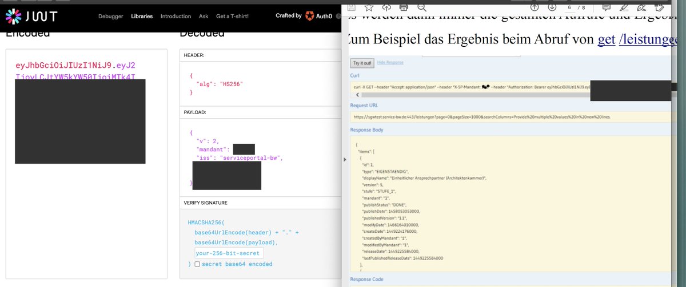Click the Curl section heading
Screen dimensions: 686x287
click(x=354, y=75)
